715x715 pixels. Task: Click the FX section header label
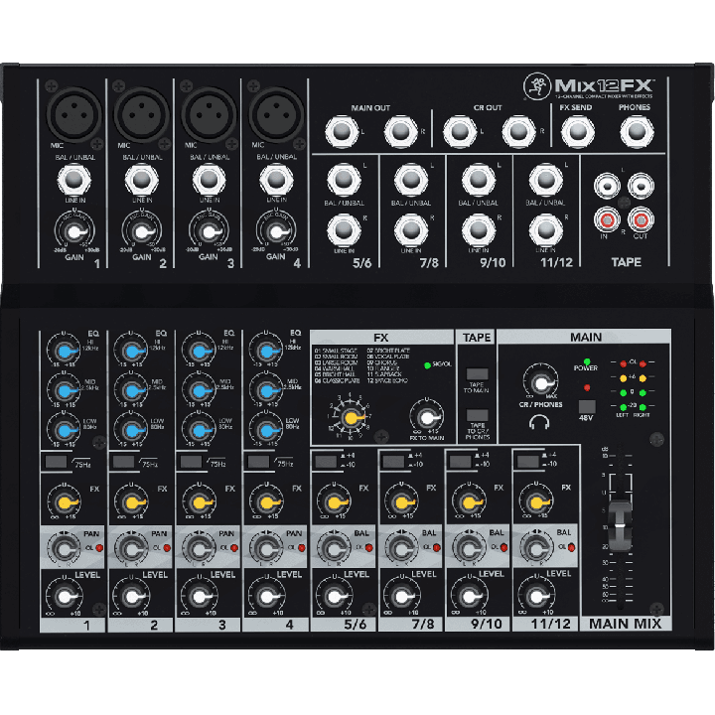[381, 338]
